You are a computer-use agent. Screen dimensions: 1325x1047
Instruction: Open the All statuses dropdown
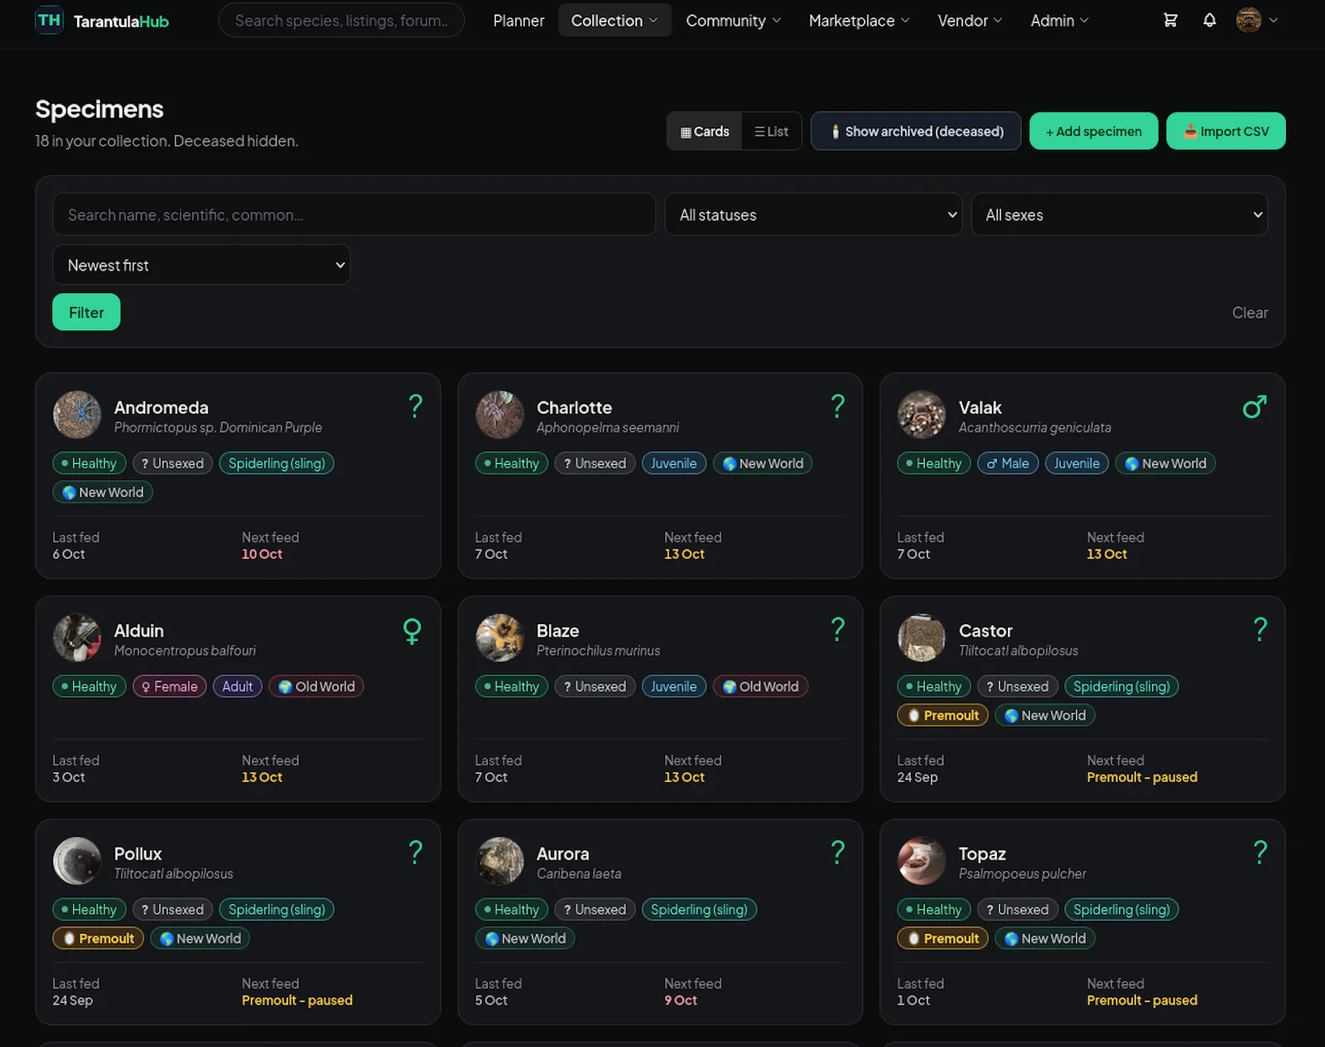813,214
